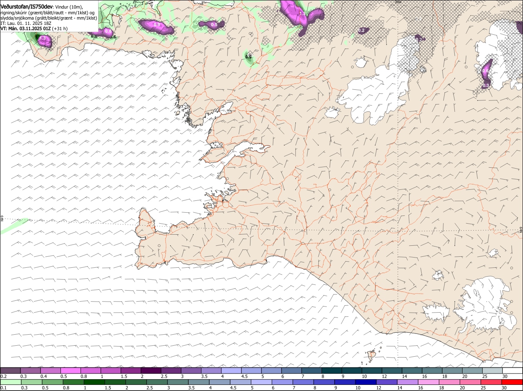Image resolution: width=523 pixels, height=391 pixels.
Task: Pick the 12 swatch in the purple legend row
Action: pos(392,371)
